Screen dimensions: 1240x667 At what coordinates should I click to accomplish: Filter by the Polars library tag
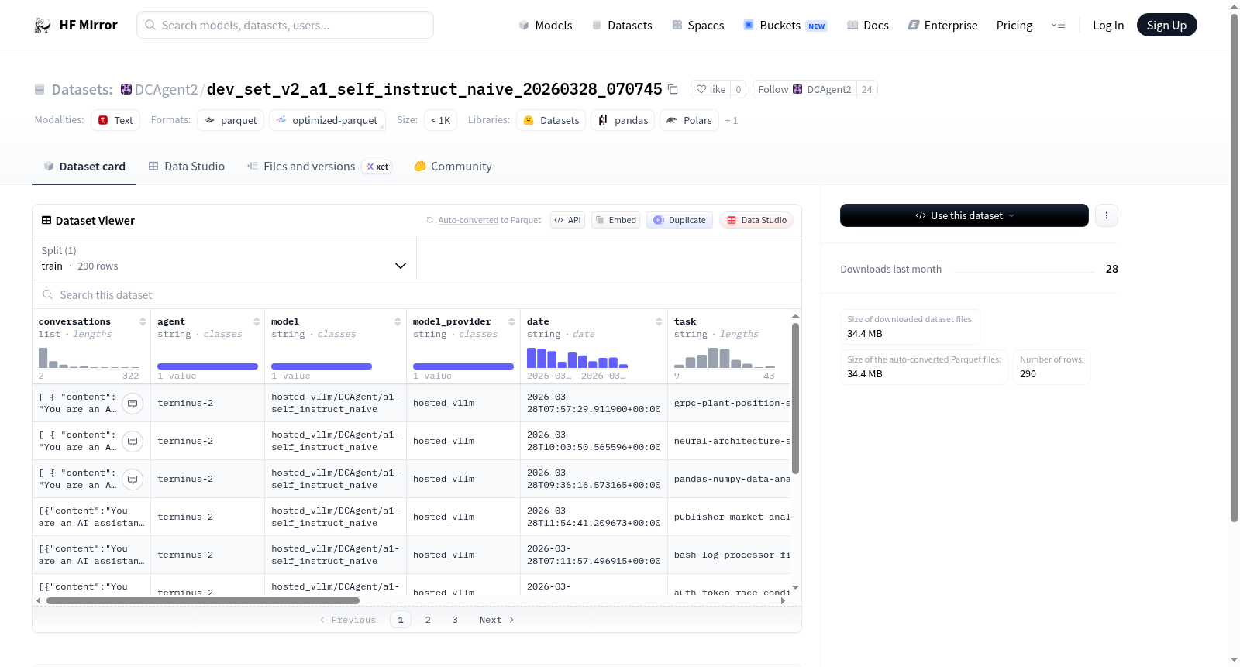(690, 121)
